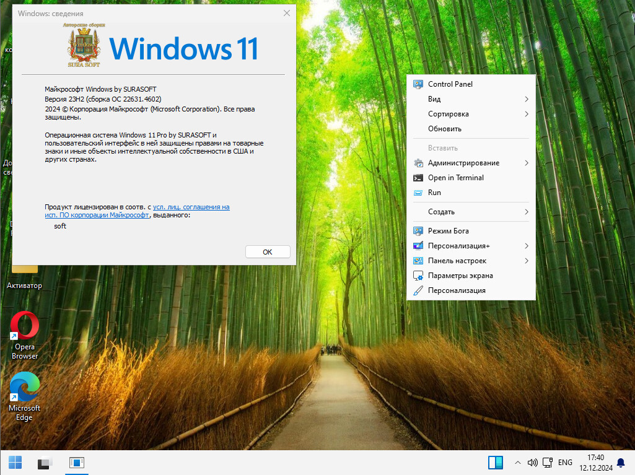The height and width of the screenshot is (475, 635).
Task: Click the Майкрософт Windows by SURASOFT text
Action: (x=100, y=89)
